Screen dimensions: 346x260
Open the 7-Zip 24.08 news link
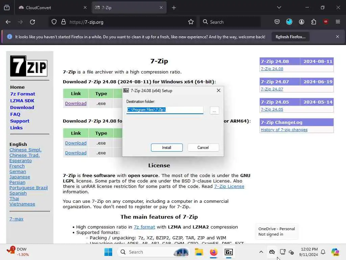pyautogui.click(x=272, y=69)
